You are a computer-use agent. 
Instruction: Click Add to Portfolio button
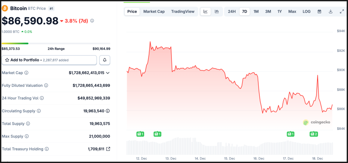49,60
